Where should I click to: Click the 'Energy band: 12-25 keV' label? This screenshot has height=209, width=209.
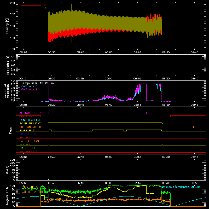(x=38, y=83)
